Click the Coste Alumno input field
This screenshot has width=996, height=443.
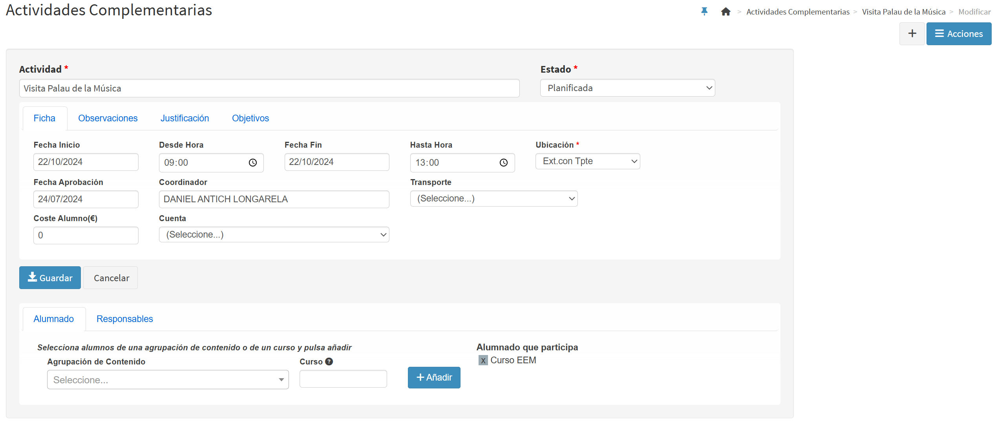[86, 235]
